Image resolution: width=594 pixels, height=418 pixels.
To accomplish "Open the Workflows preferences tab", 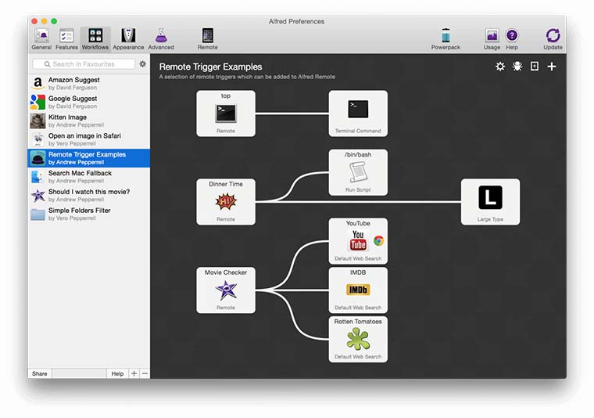I will (x=95, y=38).
